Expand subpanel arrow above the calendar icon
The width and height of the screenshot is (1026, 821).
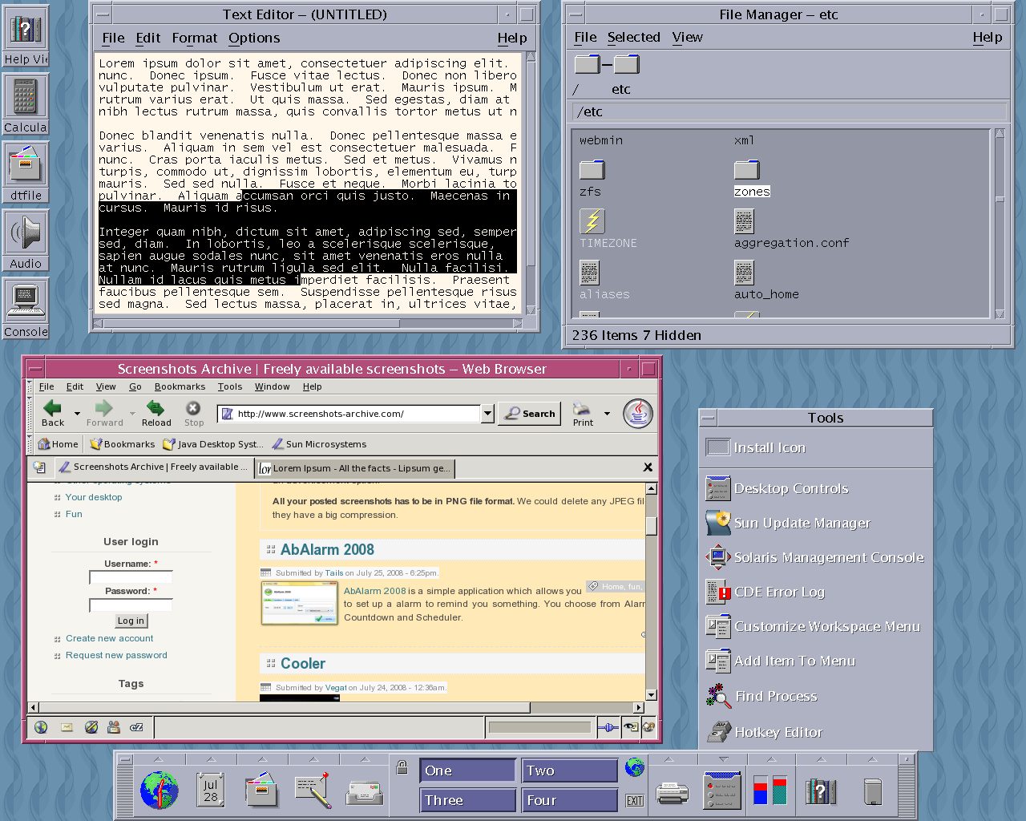pos(211,758)
